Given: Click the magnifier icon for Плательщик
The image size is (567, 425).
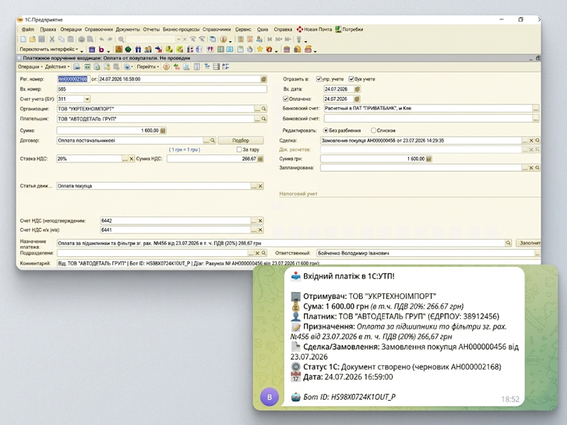Looking at the screenshot, I should point(264,119).
